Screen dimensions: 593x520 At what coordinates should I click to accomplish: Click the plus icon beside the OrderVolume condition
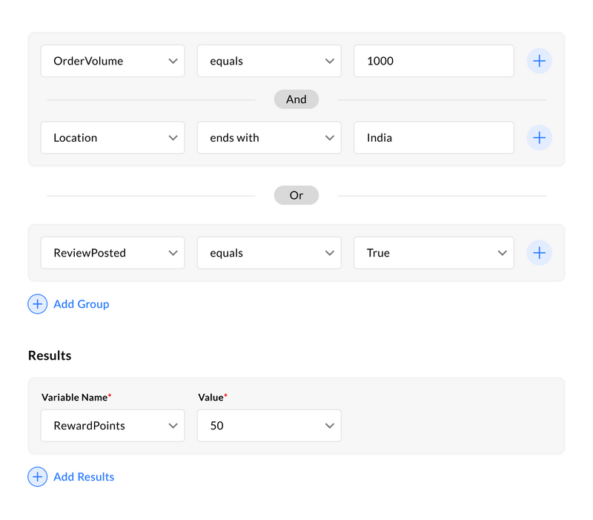[x=539, y=61]
